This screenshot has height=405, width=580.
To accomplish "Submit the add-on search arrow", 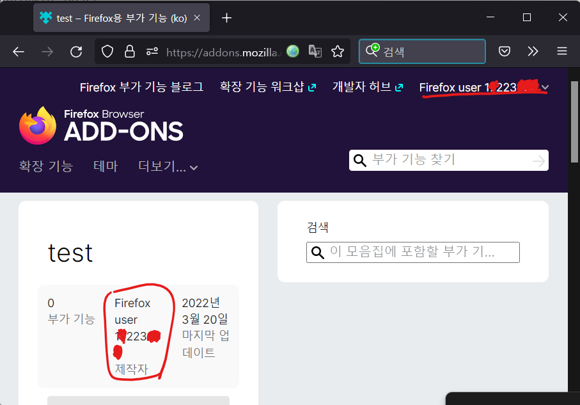I will [x=538, y=161].
